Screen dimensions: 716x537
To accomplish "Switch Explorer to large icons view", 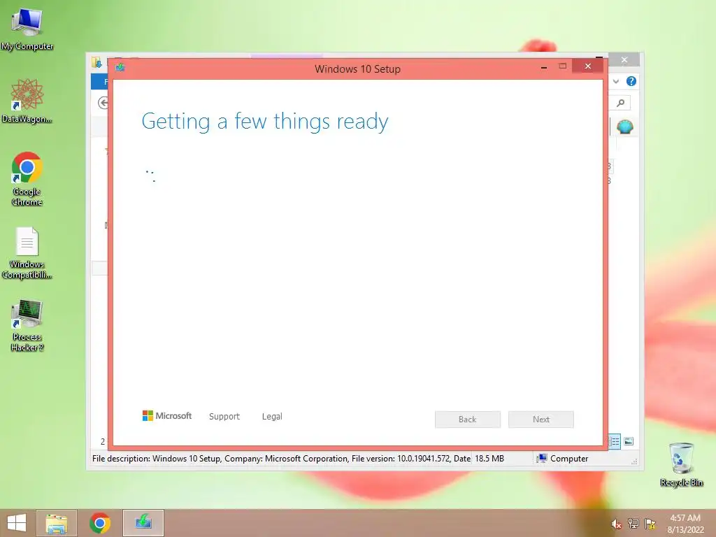I will click(629, 441).
